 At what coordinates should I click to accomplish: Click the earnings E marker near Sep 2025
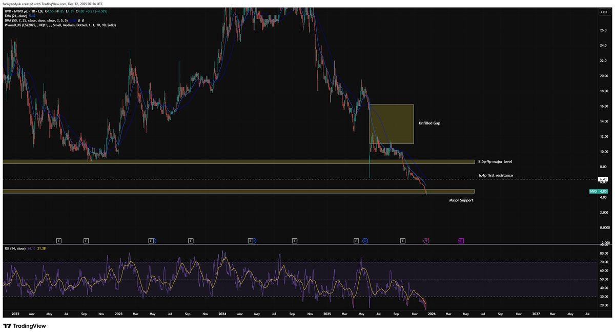click(402, 240)
